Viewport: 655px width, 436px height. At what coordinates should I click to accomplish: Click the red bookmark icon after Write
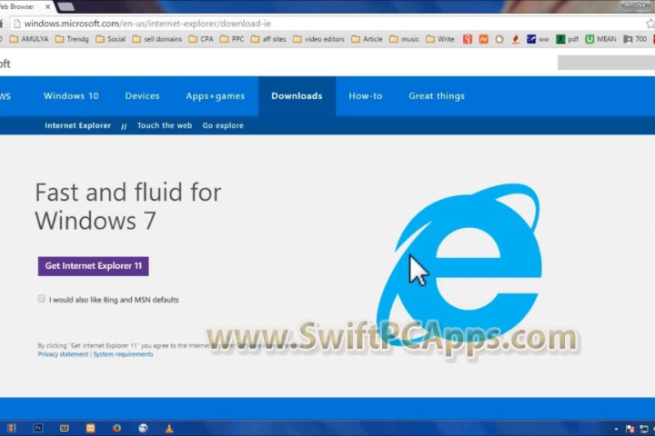468,39
